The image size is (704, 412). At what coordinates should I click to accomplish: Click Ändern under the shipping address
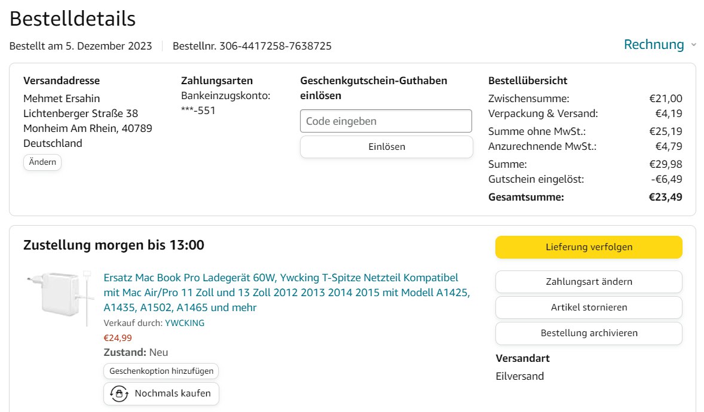[42, 162]
